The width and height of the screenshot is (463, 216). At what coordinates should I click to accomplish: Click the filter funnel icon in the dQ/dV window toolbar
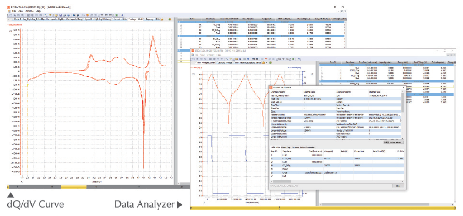pos(50,15)
